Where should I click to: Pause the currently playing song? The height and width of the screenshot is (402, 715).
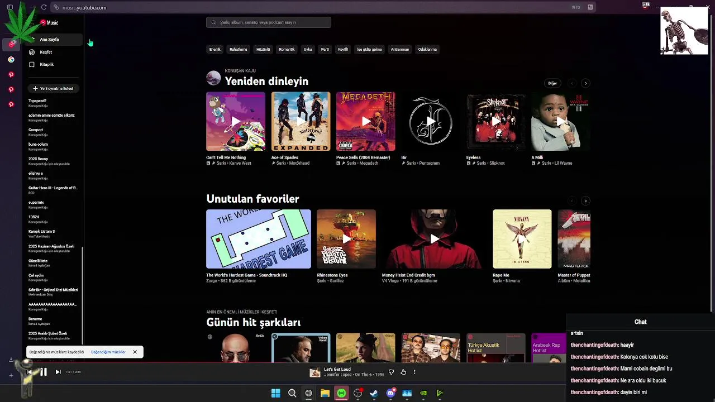pyautogui.click(x=43, y=372)
